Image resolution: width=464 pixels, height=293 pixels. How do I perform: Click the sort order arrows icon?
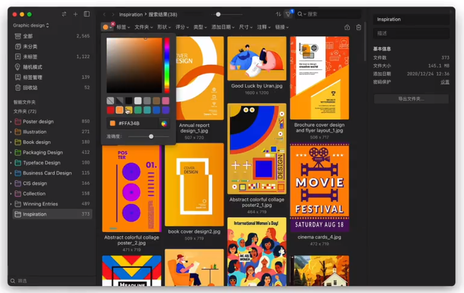coord(278,14)
